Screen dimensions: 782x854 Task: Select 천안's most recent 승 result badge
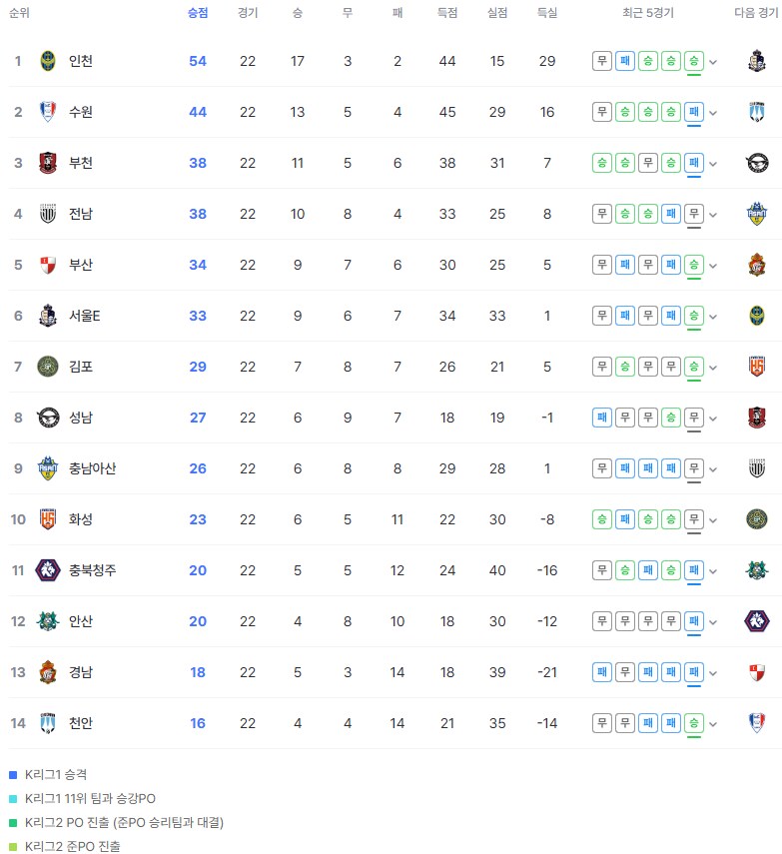(x=694, y=723)
